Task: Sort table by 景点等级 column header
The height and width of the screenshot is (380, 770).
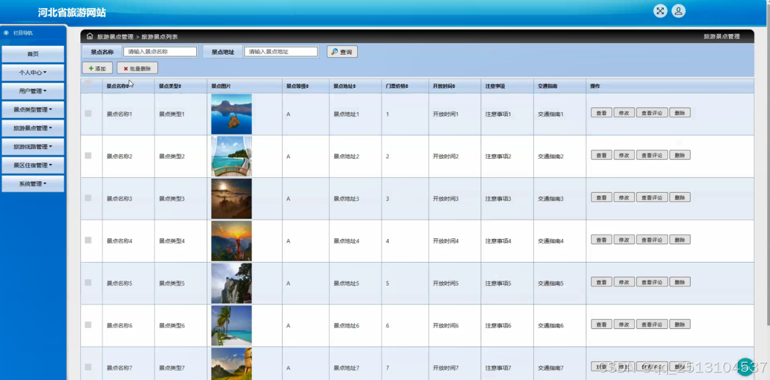Action: click(297, 86)
